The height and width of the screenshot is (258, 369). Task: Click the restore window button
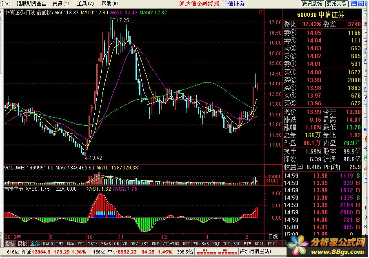(x=360, y=4)
